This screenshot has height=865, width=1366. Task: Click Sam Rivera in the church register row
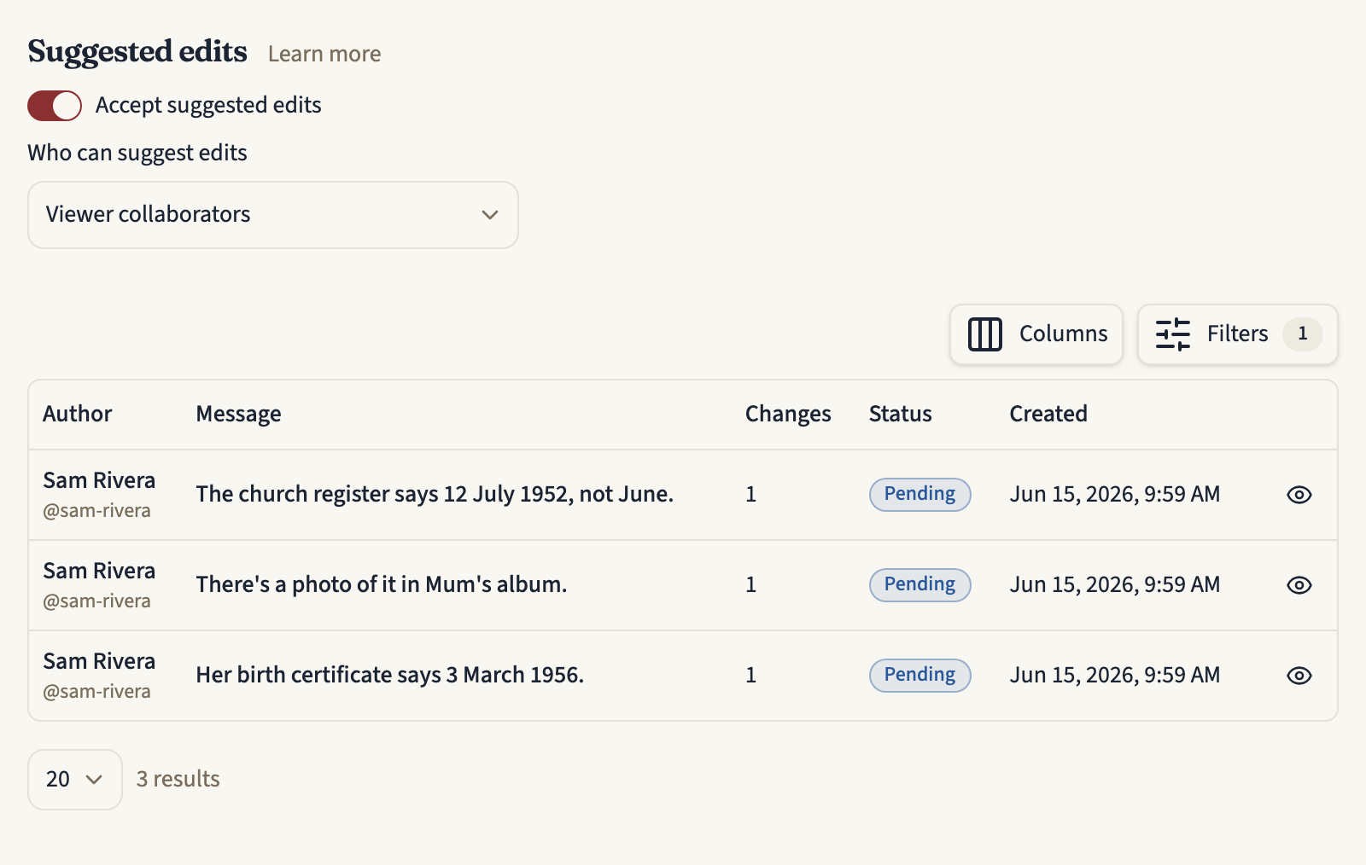[99, 480]
